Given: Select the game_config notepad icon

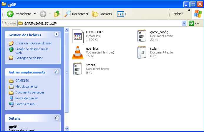Looking at the screenshot, I should pos(142,36).
